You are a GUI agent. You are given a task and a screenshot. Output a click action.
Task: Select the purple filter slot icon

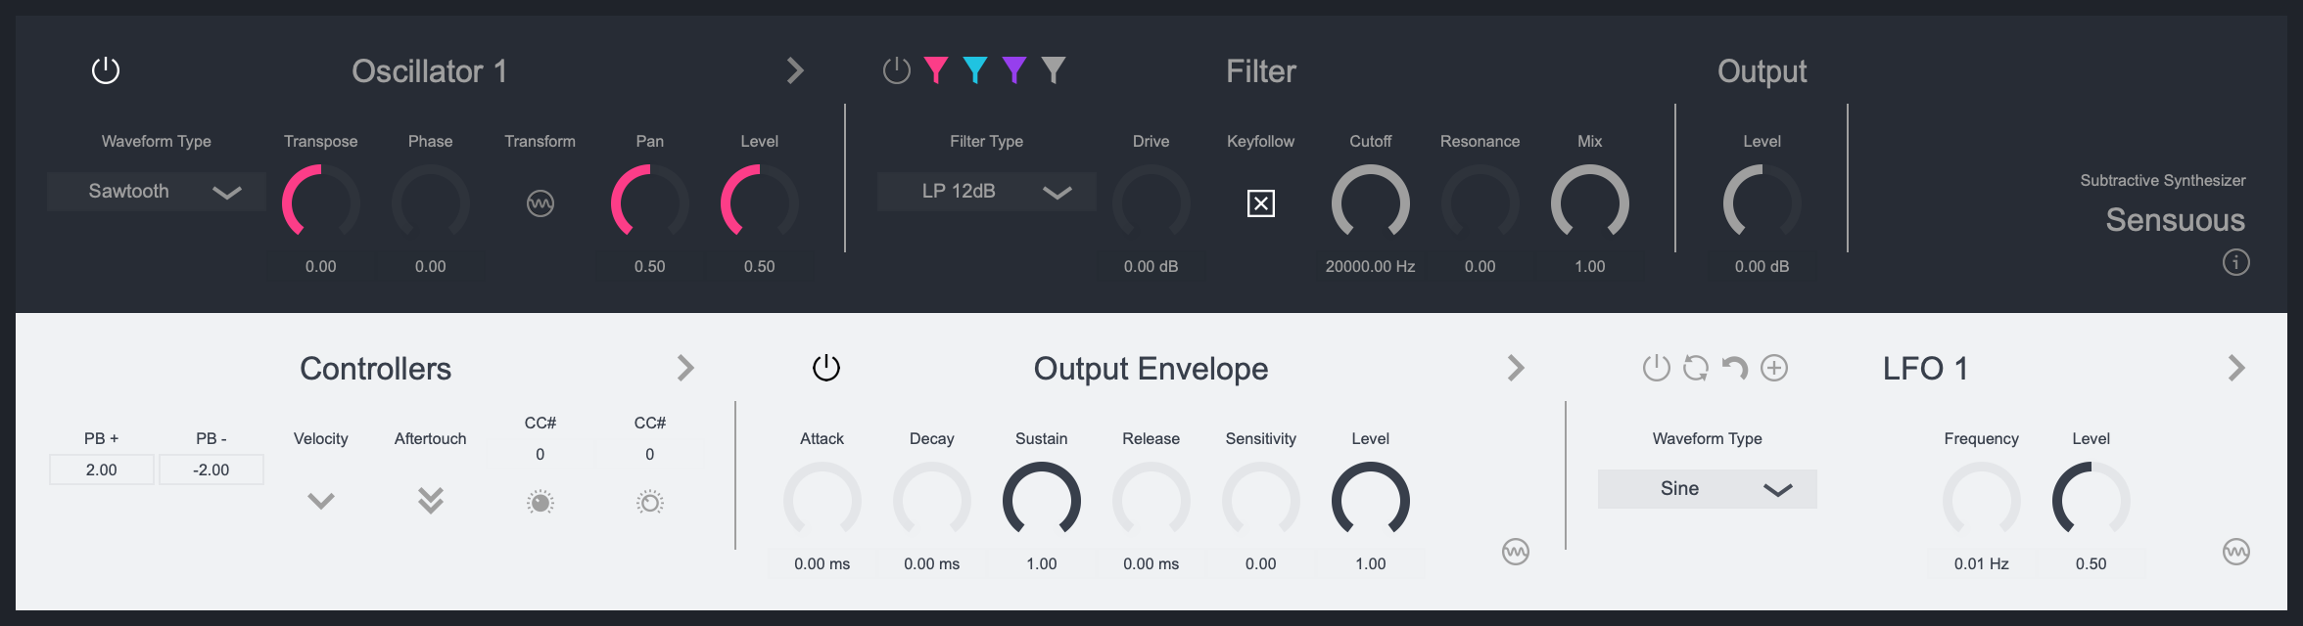[x=1014, y=70]
